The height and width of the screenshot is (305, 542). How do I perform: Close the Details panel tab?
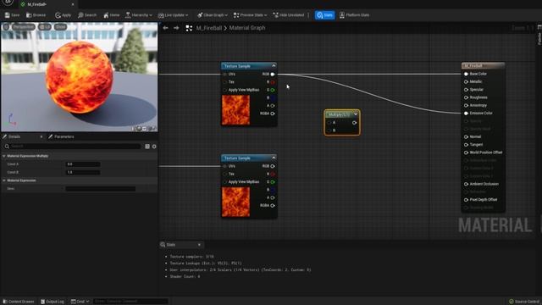tap(41, 137)
